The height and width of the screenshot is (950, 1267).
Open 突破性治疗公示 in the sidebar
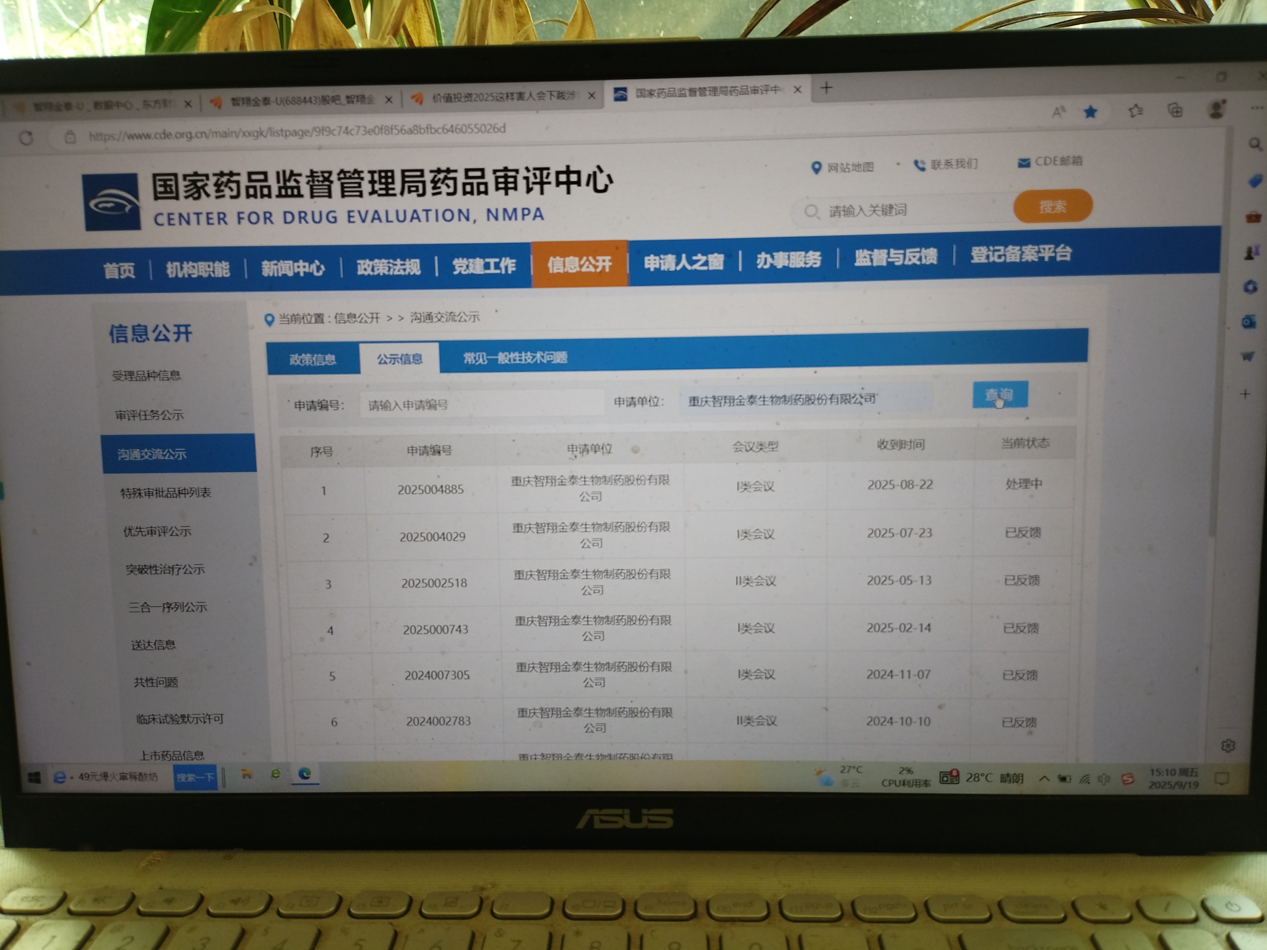coord(165,569)
